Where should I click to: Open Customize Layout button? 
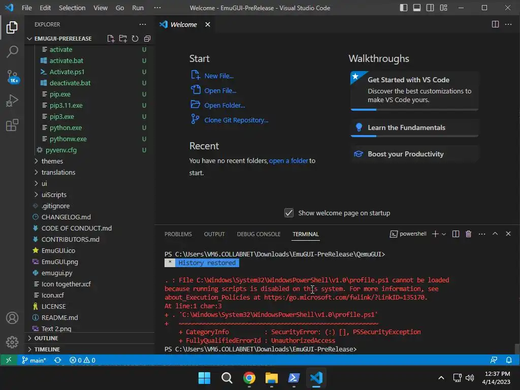[x=443, y=8]
